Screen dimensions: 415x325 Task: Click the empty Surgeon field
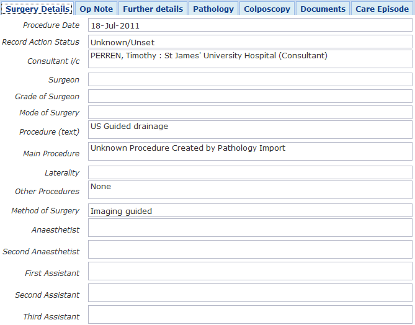click(x=250, y=79)
